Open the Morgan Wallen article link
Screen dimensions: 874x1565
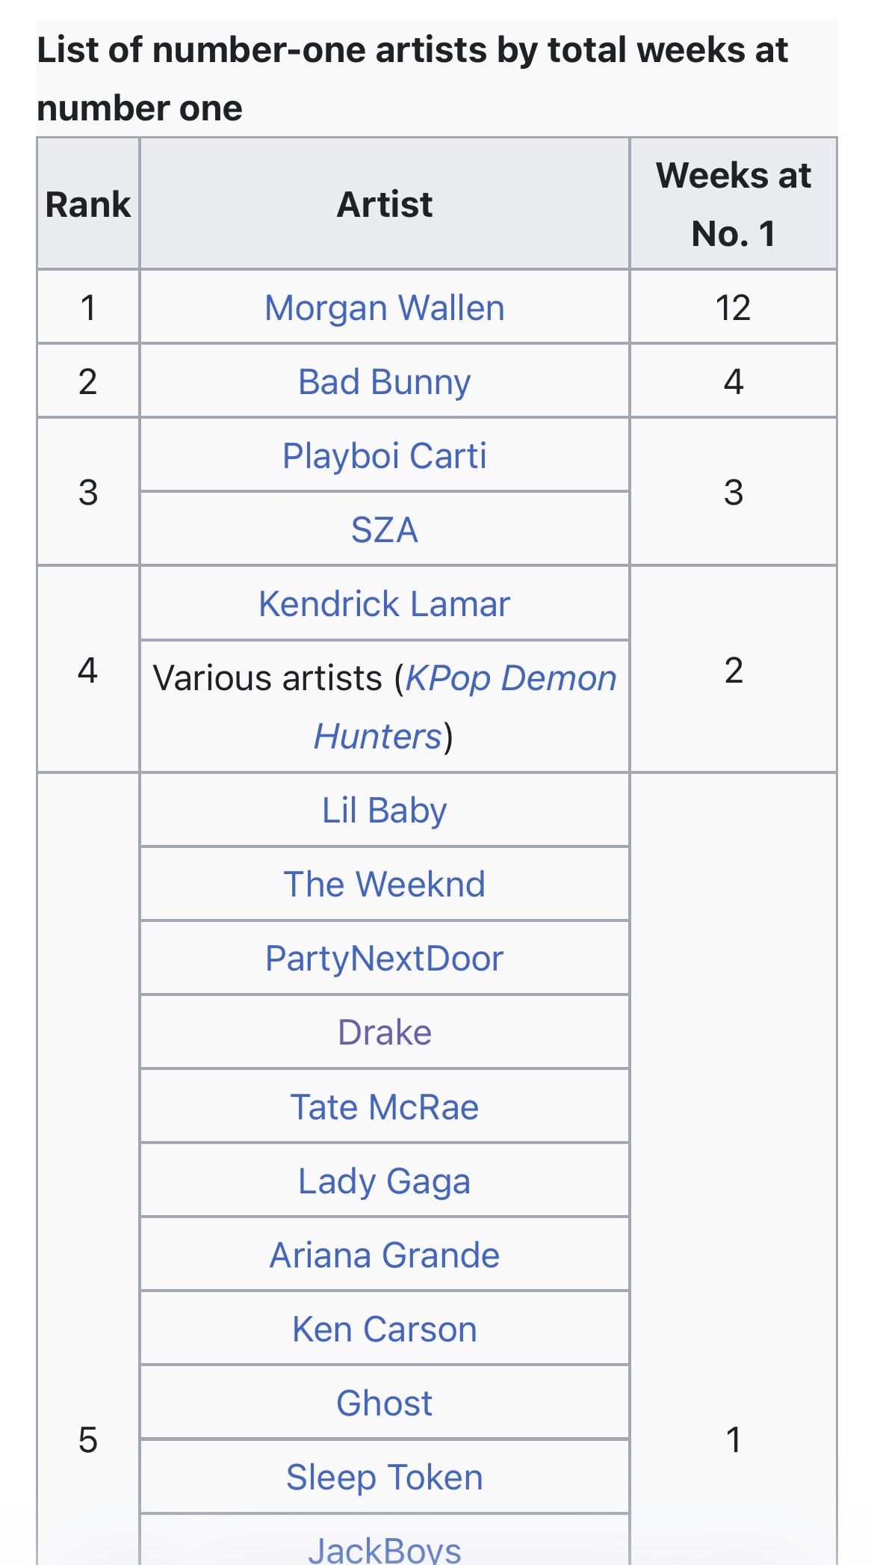(385, 308)
